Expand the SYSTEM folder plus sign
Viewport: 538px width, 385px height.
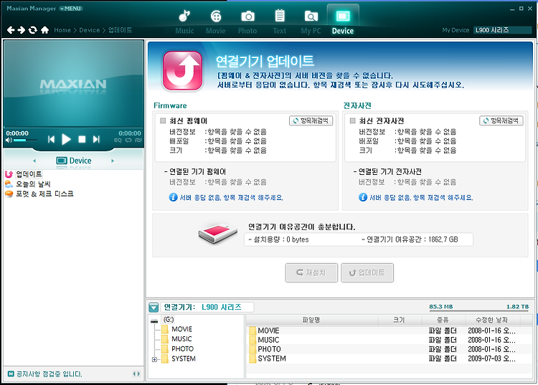[x=154, y=360]
